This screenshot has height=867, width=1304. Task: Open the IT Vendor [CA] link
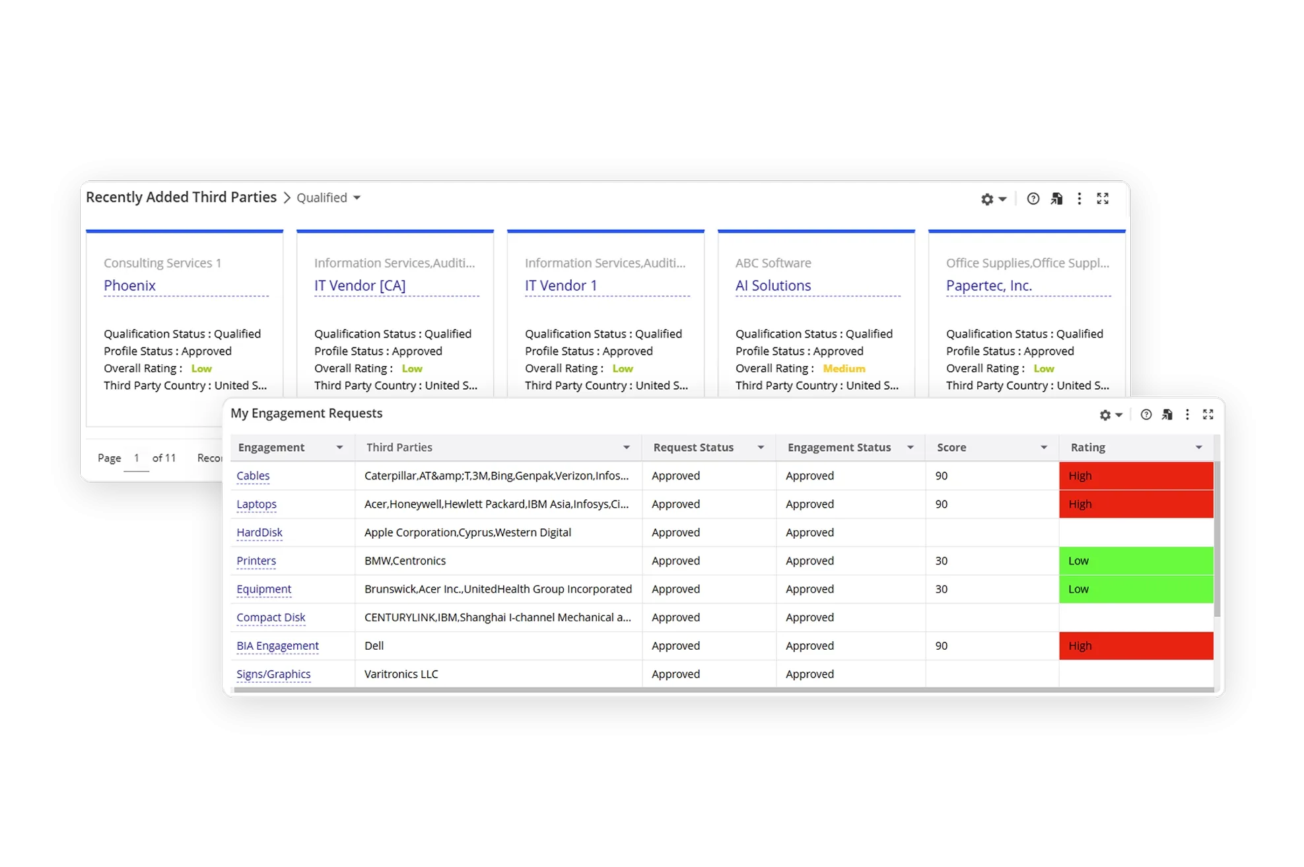tap(360, 285)
